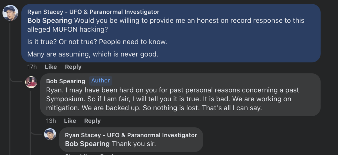Click the Bob Spearing mention before 'Thank you sir'
This screenshot has width=338, height=155.
[87, 144]
